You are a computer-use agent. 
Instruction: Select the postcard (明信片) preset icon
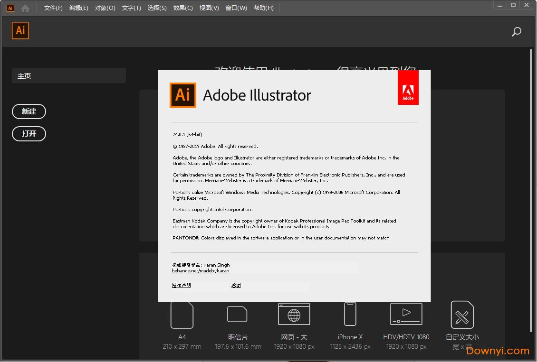(238, 314)
